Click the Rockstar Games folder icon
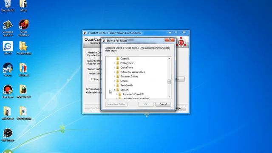The height and width of the screenshot is (153, 272). pos(118,76)
